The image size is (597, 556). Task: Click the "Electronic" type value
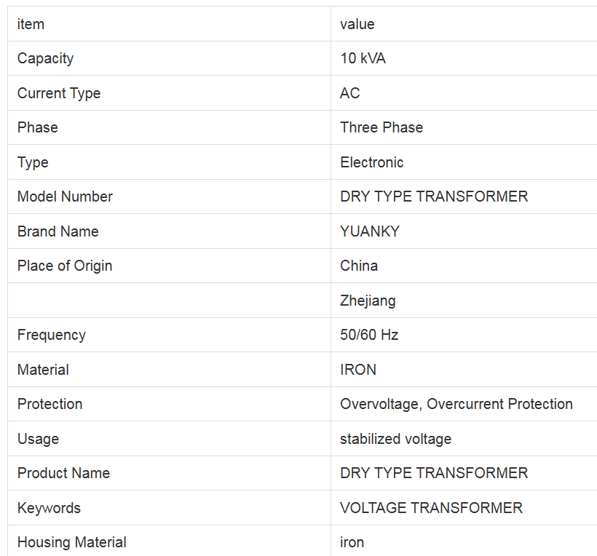371,162
